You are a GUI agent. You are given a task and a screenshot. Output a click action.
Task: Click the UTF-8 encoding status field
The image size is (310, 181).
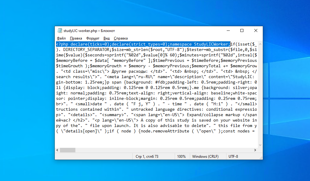pos(233,156)
